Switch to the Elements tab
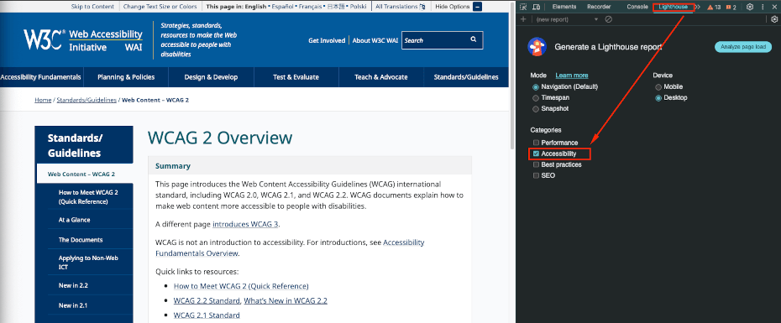781x323 pixels. point(563,7)
